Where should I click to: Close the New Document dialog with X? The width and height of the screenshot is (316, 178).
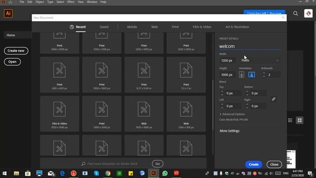tap(283, 18)
